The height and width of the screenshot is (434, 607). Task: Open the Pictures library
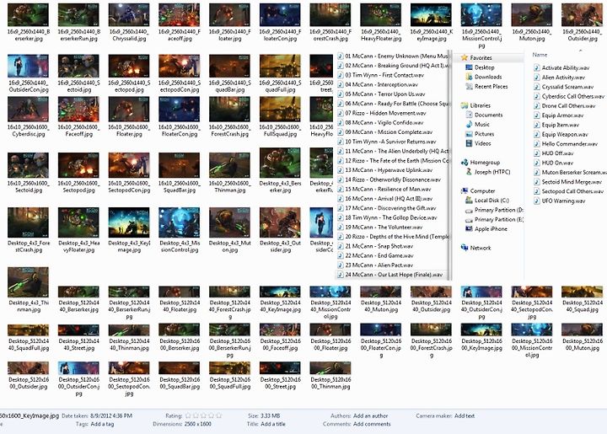(x=480, y=134)
